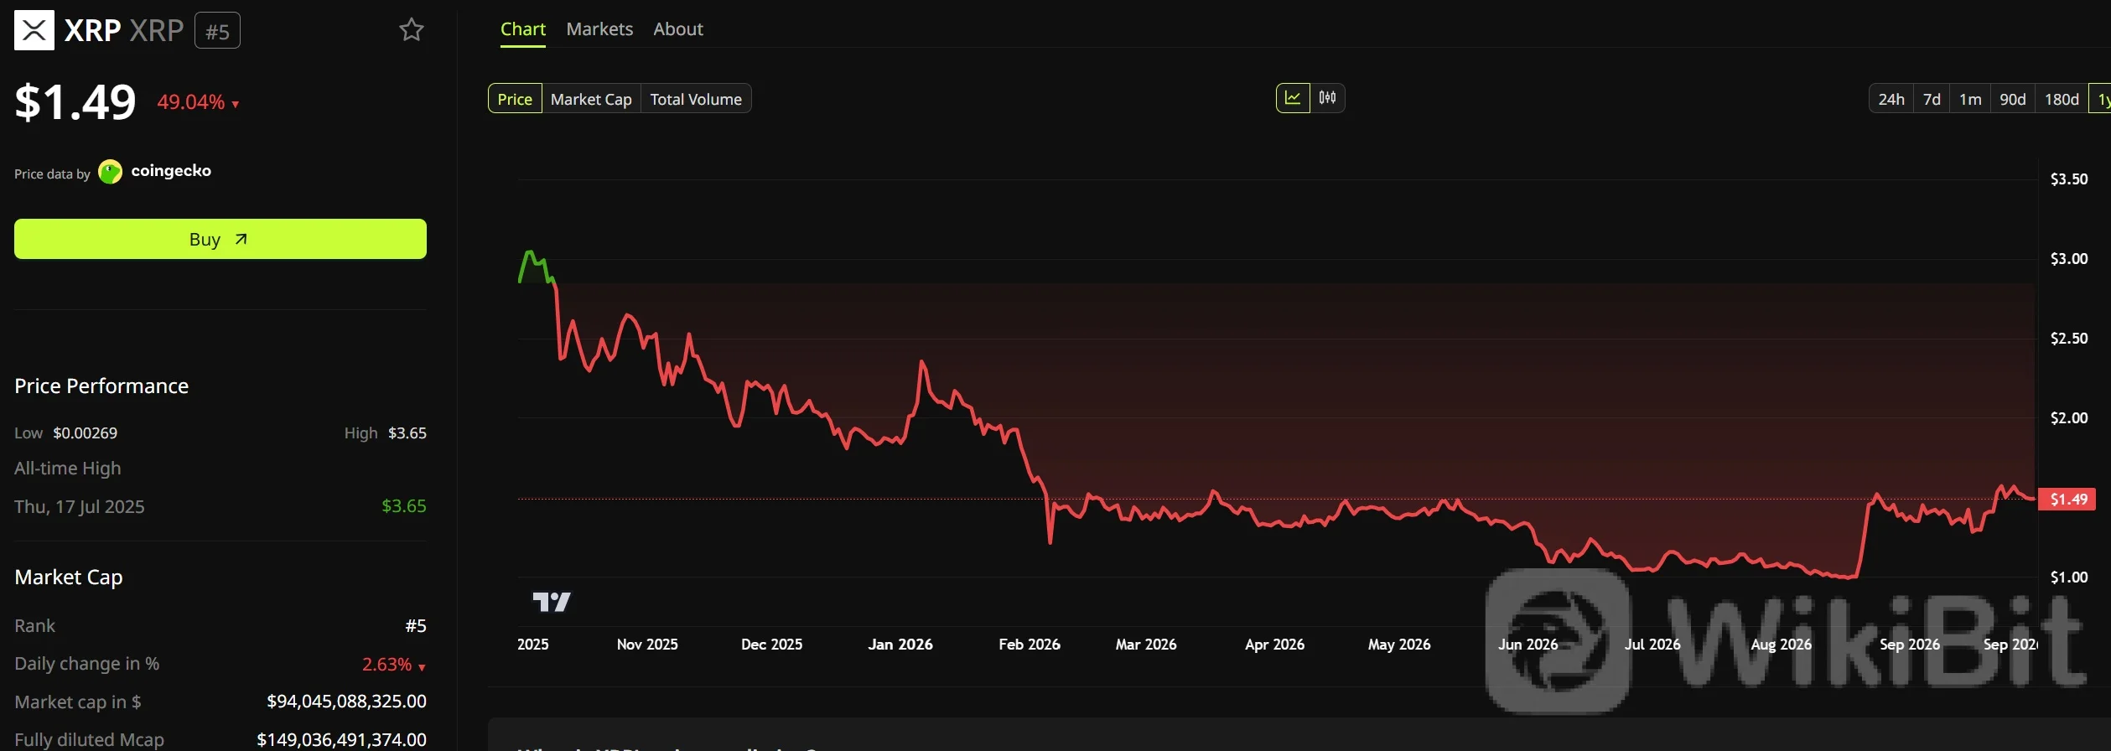Open the coingecko price data link
The image size is (2111, 751).
(x=171, y=171)
